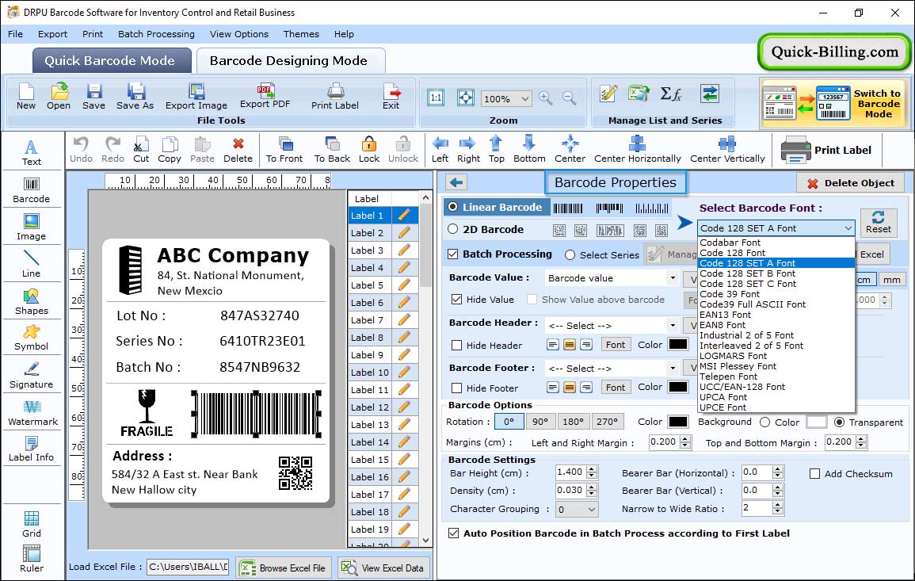Screen dimensions: 915x581
Task: Click the Switch to Barcode Mode button
Action: [x=833, y=104]
